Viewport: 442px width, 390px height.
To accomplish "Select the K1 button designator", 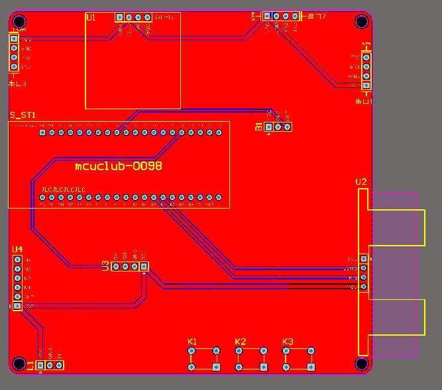I will (192, 342).
